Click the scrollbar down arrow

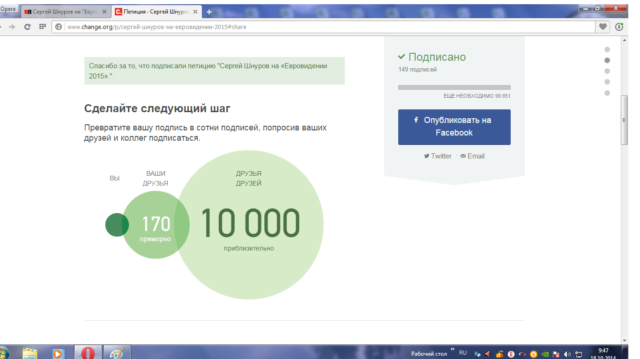pos(624,340)
